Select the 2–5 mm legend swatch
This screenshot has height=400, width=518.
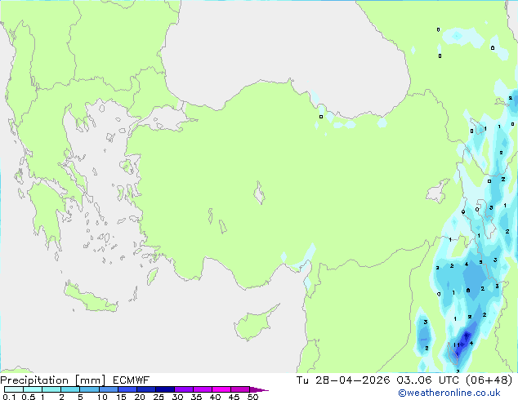pyautogui.click(x=70, y=389)
